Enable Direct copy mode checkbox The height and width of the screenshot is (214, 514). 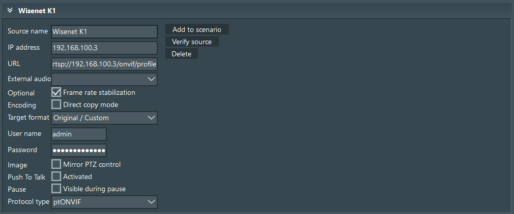point(56,104)
